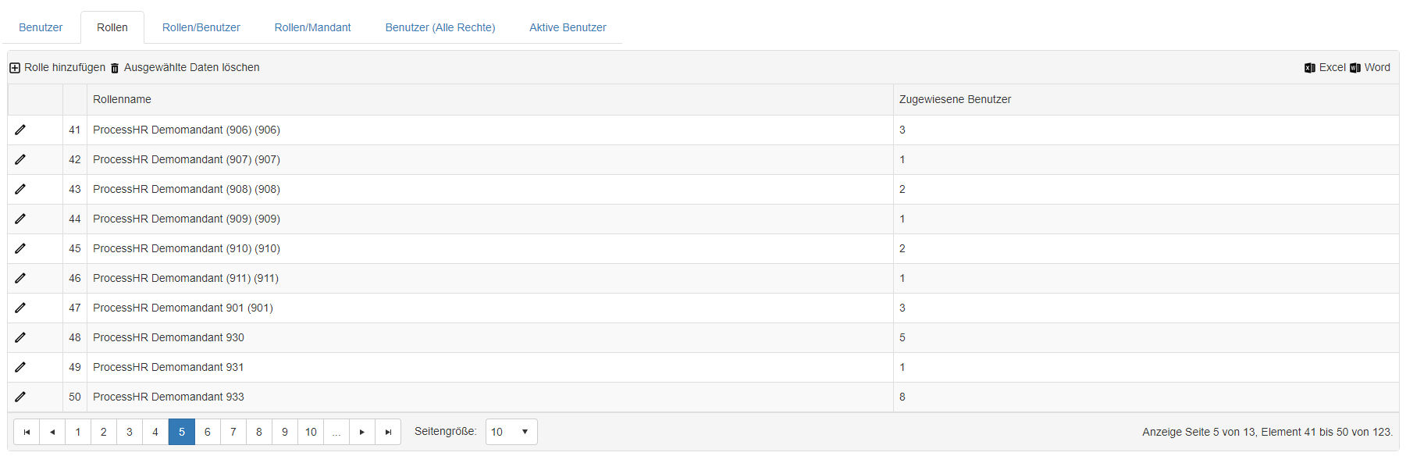Add a new role with Rolle hinzufügen
Image resolution: width=1406 pixels, height=456 pixels.
pos(57,68)
